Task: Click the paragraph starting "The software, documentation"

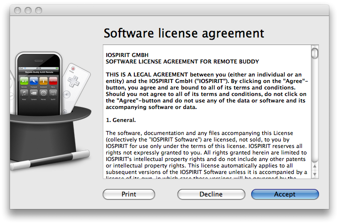Action: tap(206, 155)
